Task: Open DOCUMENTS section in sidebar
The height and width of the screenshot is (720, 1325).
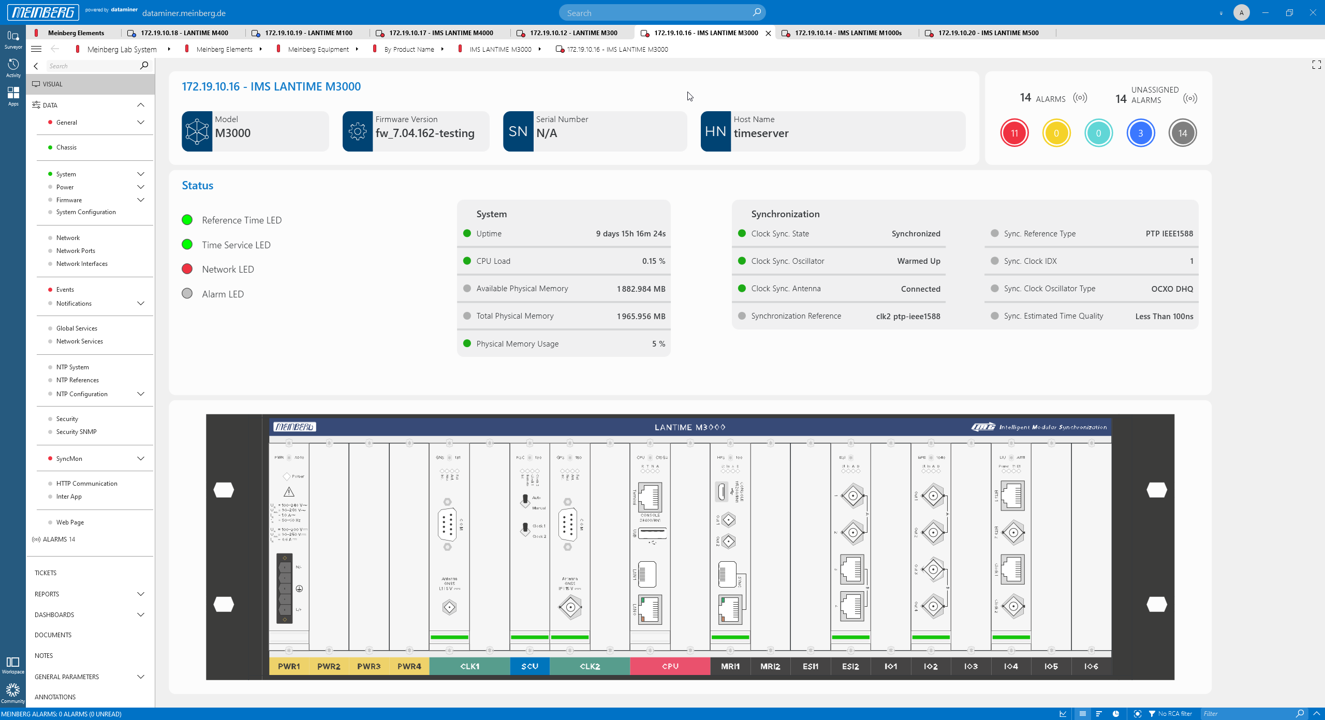Action: 53,635
